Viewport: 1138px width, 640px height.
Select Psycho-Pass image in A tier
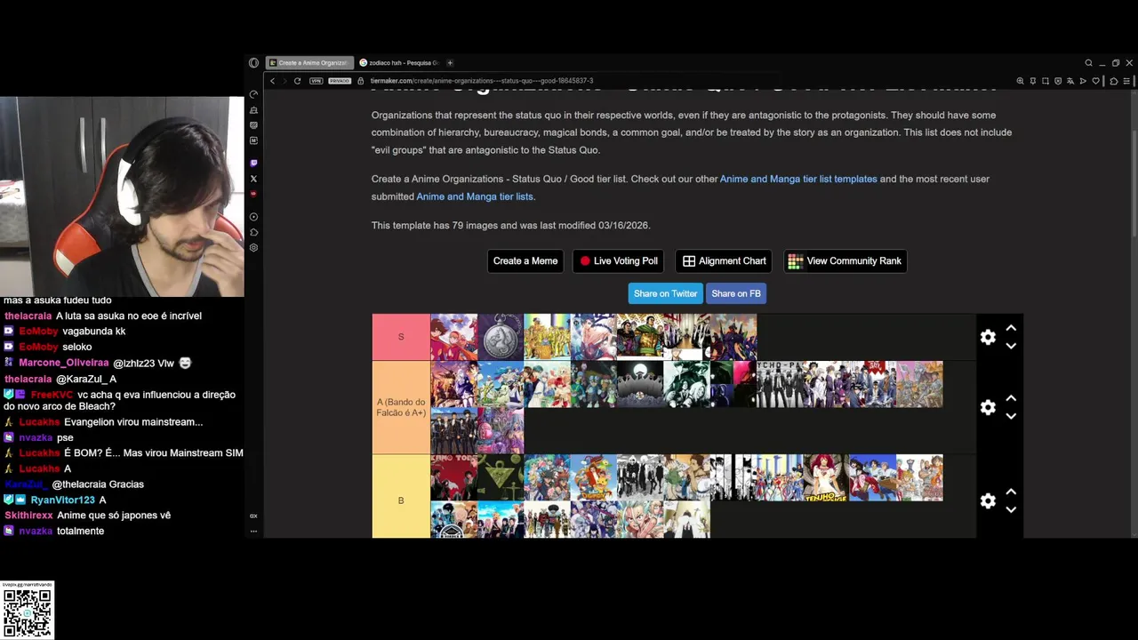tap(780, 384)
